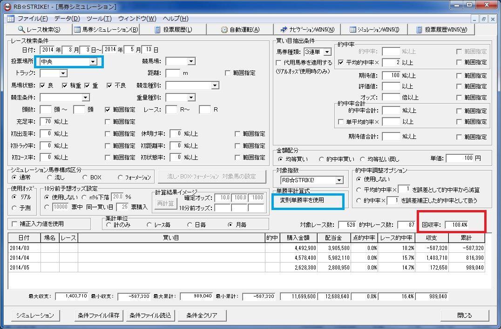Click the 閉じる button
The height and width of the screenshot is (329, 501).
pos(465,316)
